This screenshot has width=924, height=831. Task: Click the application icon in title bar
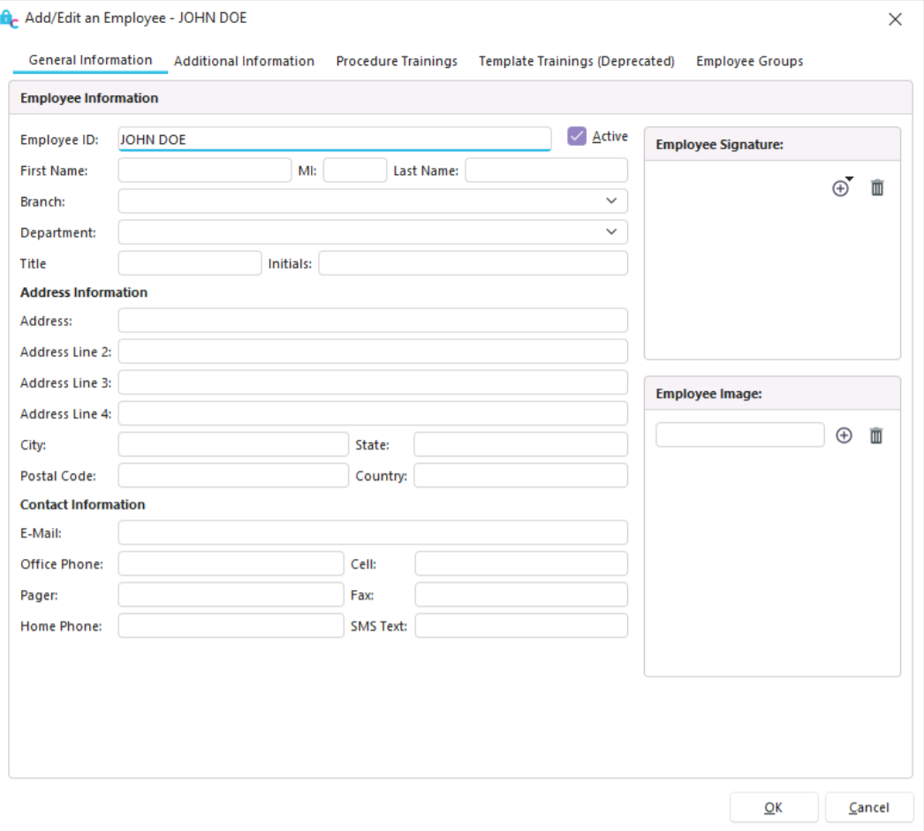click(x=10, y=19)
